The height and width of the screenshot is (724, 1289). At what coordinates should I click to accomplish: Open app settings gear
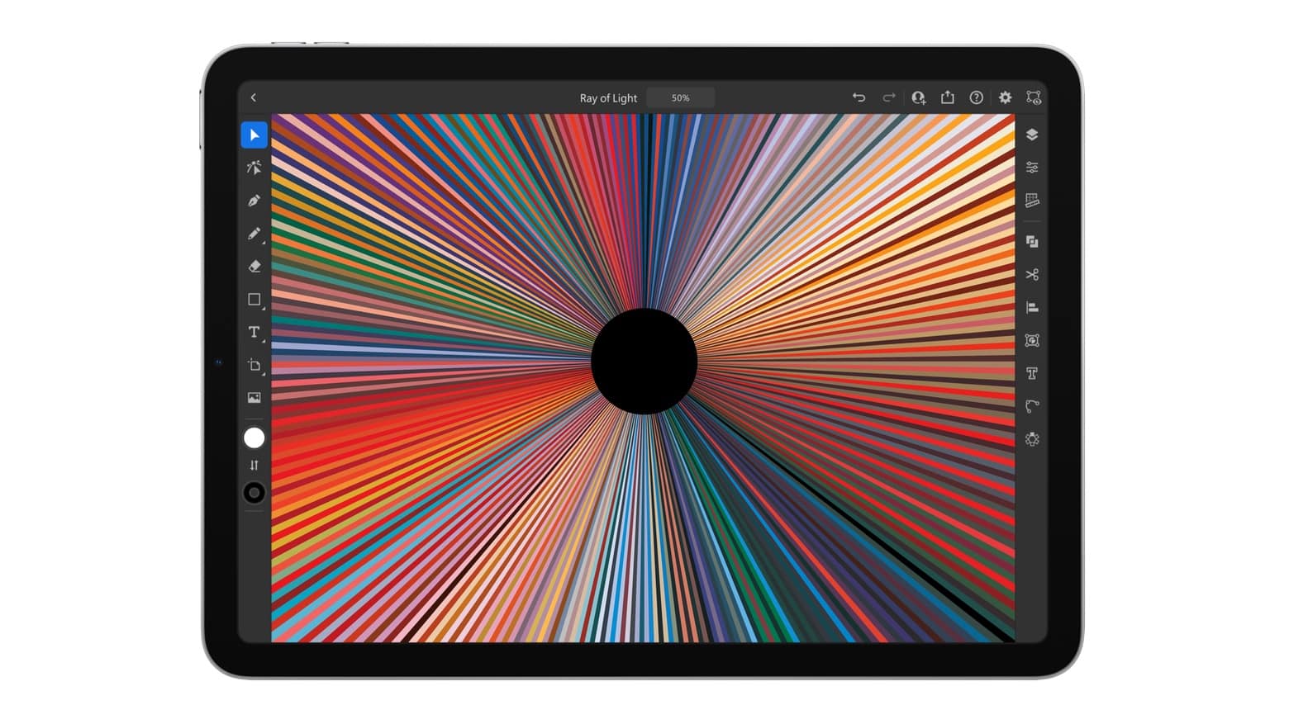1005,97
